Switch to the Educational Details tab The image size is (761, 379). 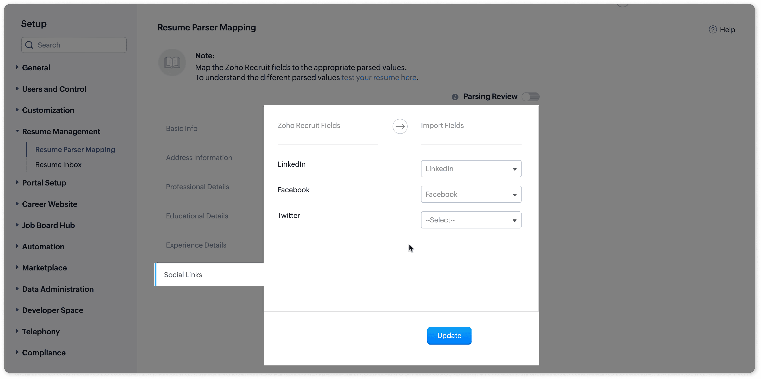(x=197, y=216)
